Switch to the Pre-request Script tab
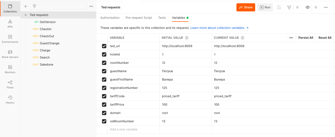The height and width of the screenshot is (137, 335). 139,18
